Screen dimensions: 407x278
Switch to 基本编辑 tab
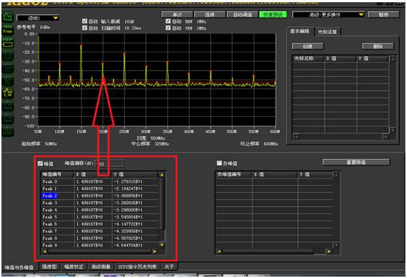point(299,31)
